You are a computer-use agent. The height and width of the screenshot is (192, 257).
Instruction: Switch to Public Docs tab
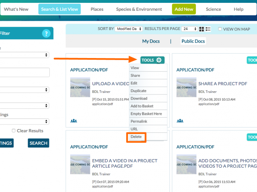coord(193,41)
